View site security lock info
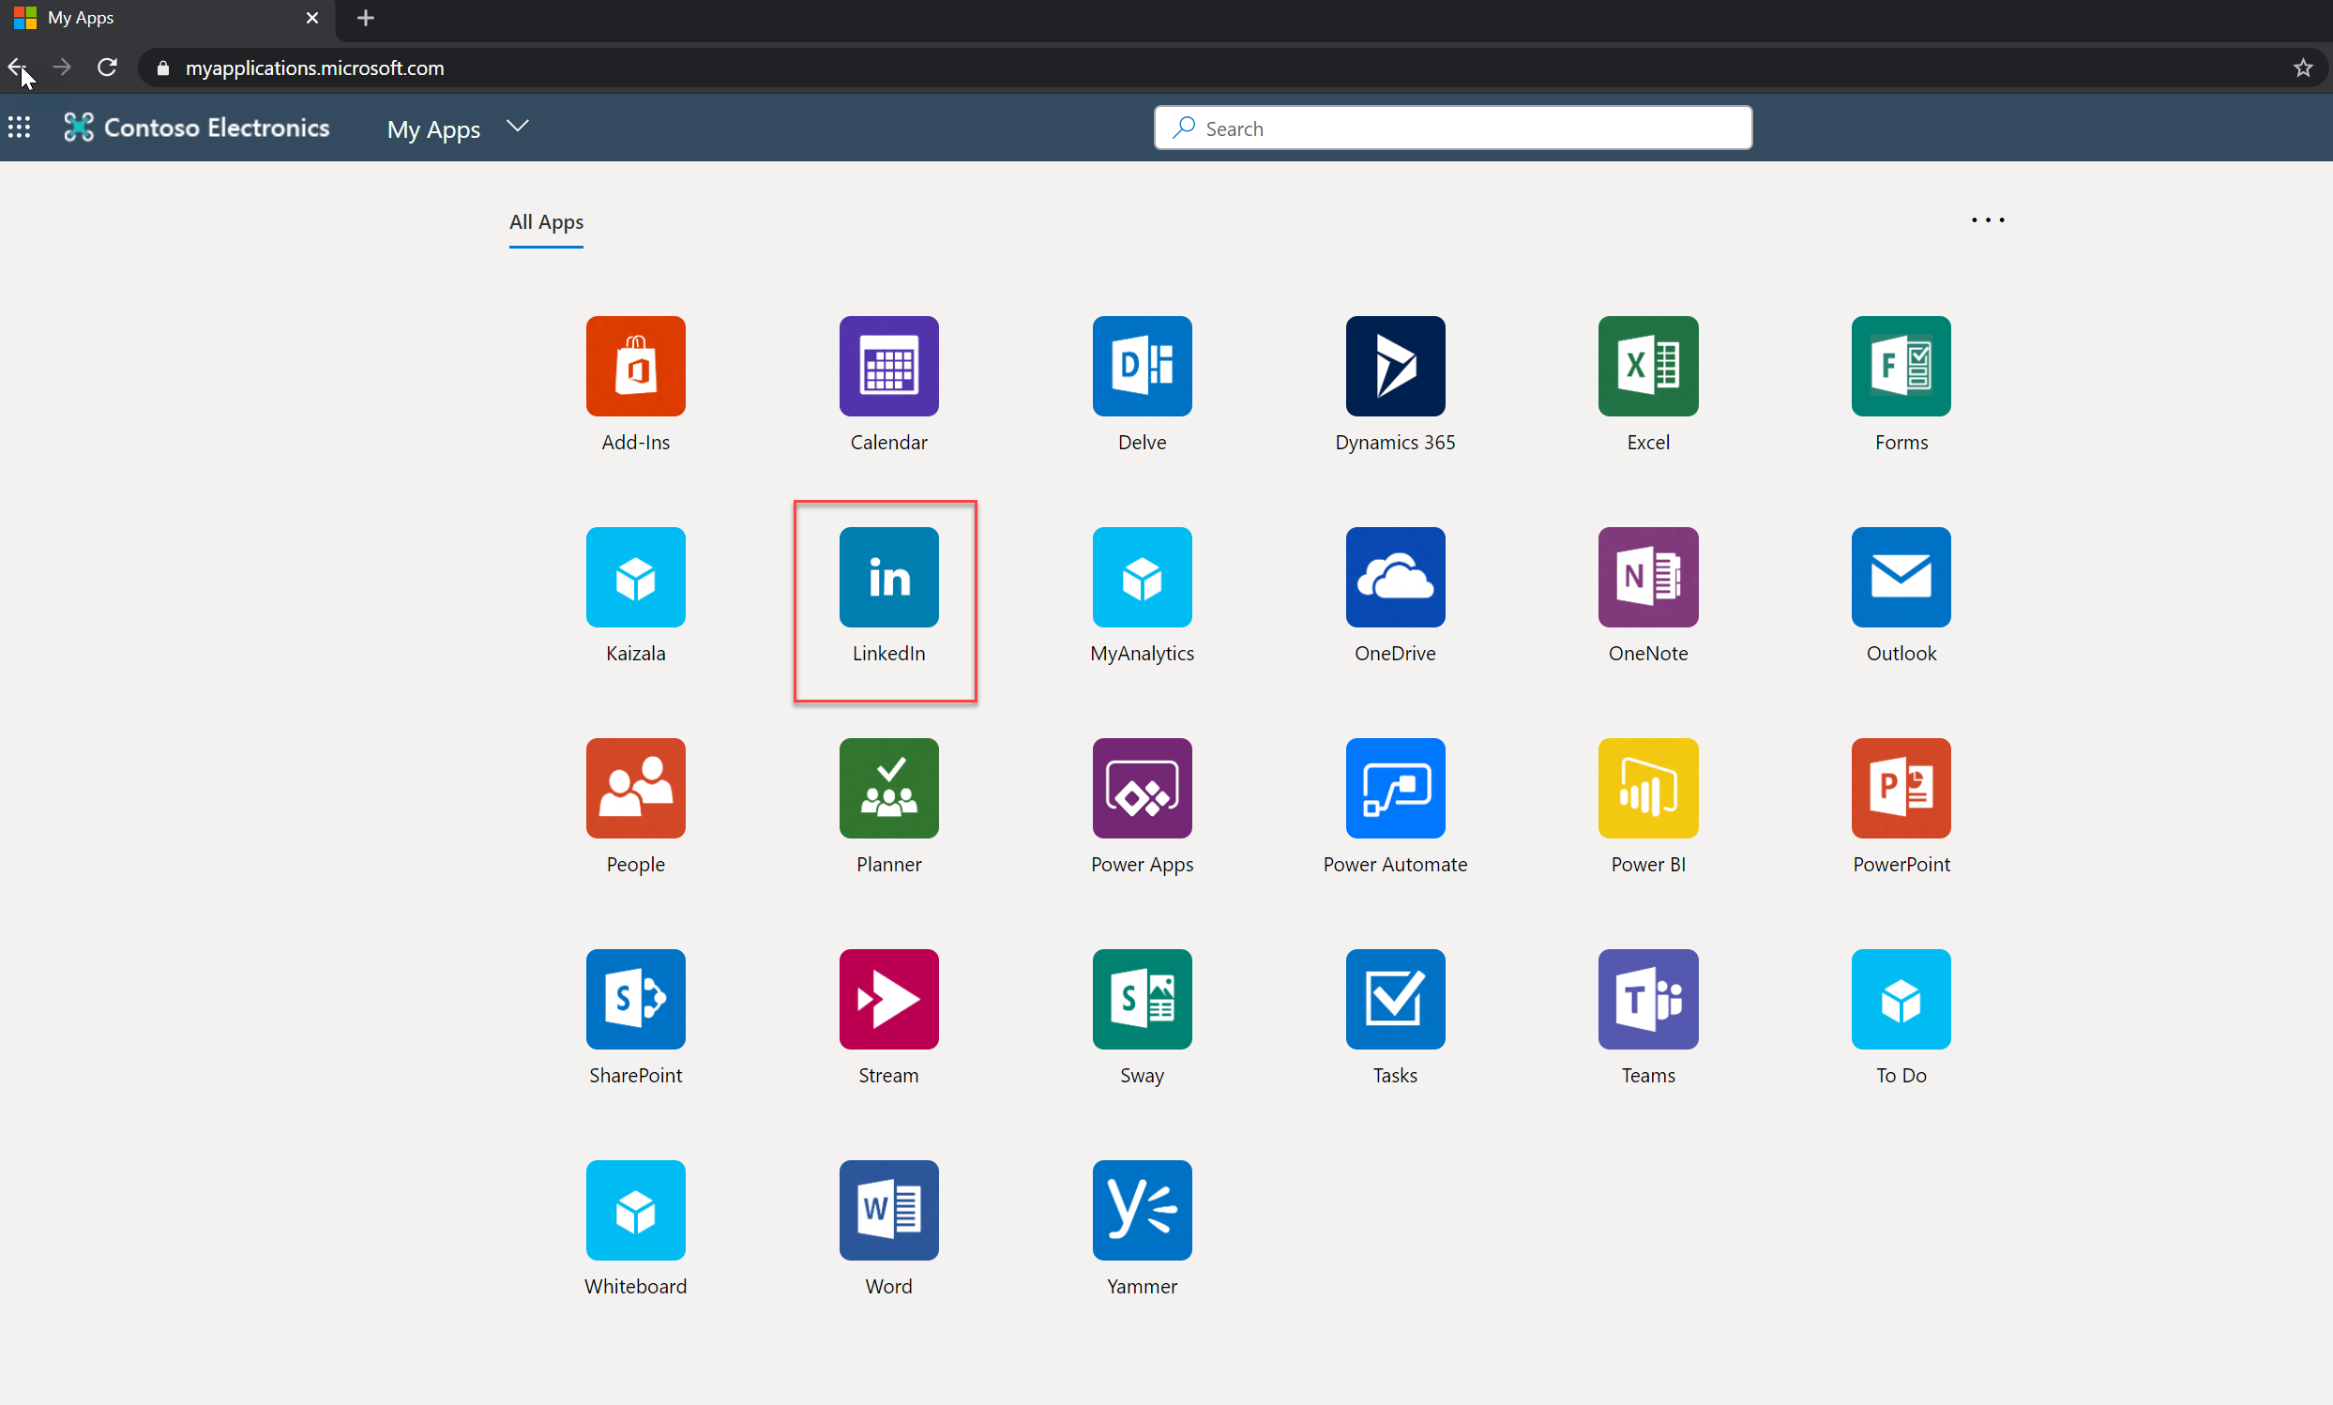Viewport: 2333px width, 1405px height. (163, 68)
